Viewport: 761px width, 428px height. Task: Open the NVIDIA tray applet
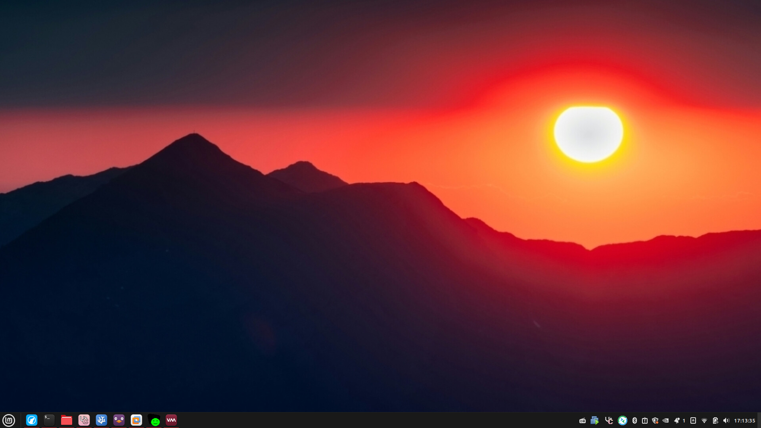(666, 420)
